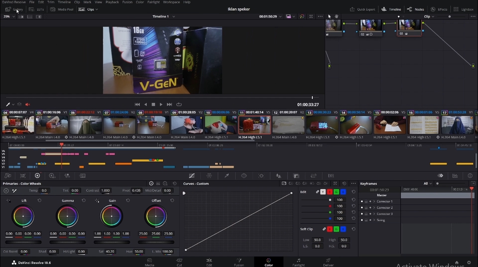Viewport: 478px width, 267px height.
Task: Open the LUTs panel button
Action: [x=36, y=9]
